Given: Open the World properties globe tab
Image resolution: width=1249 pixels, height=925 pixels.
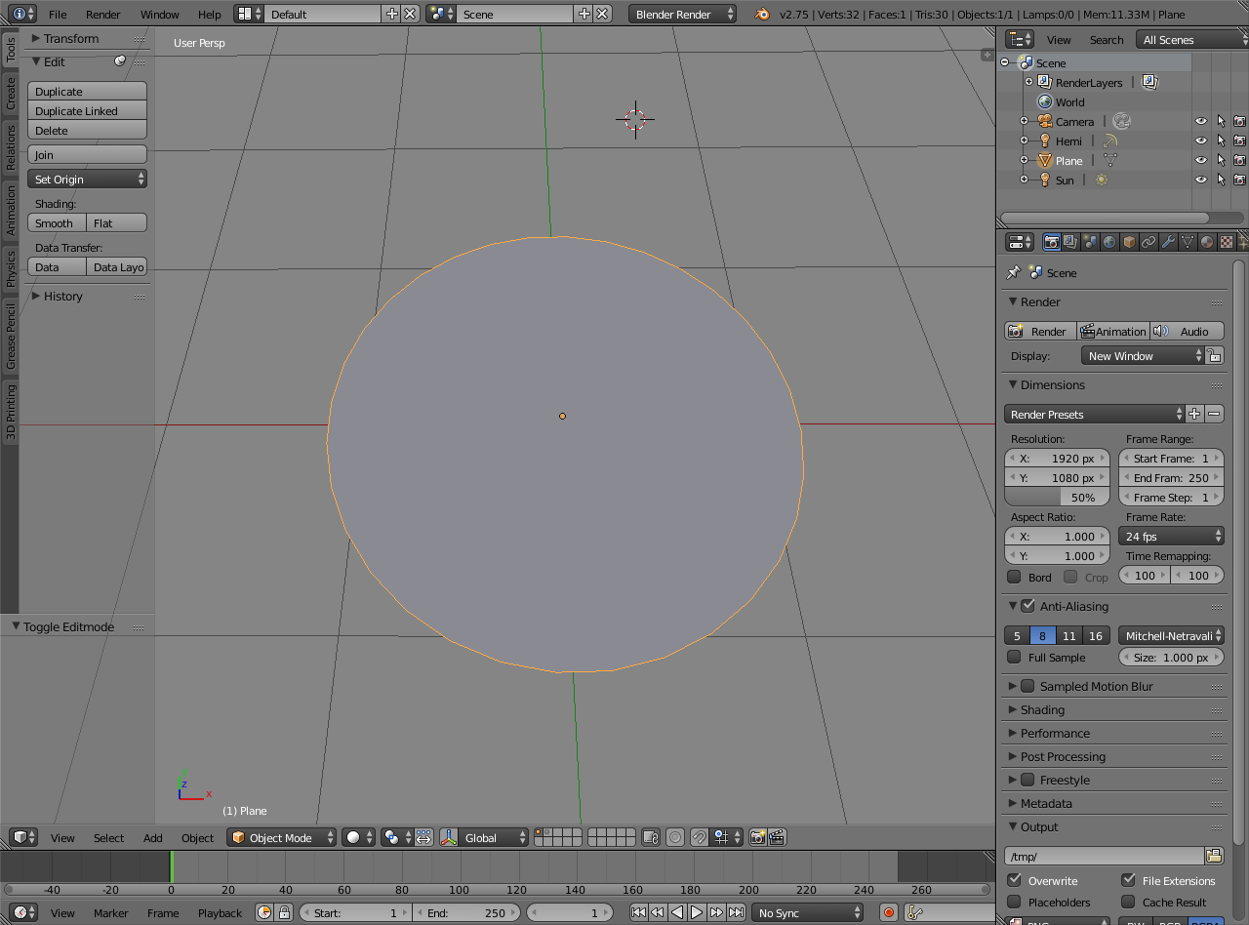Looking at the screenshot, I should click(x=1109, y=242).
